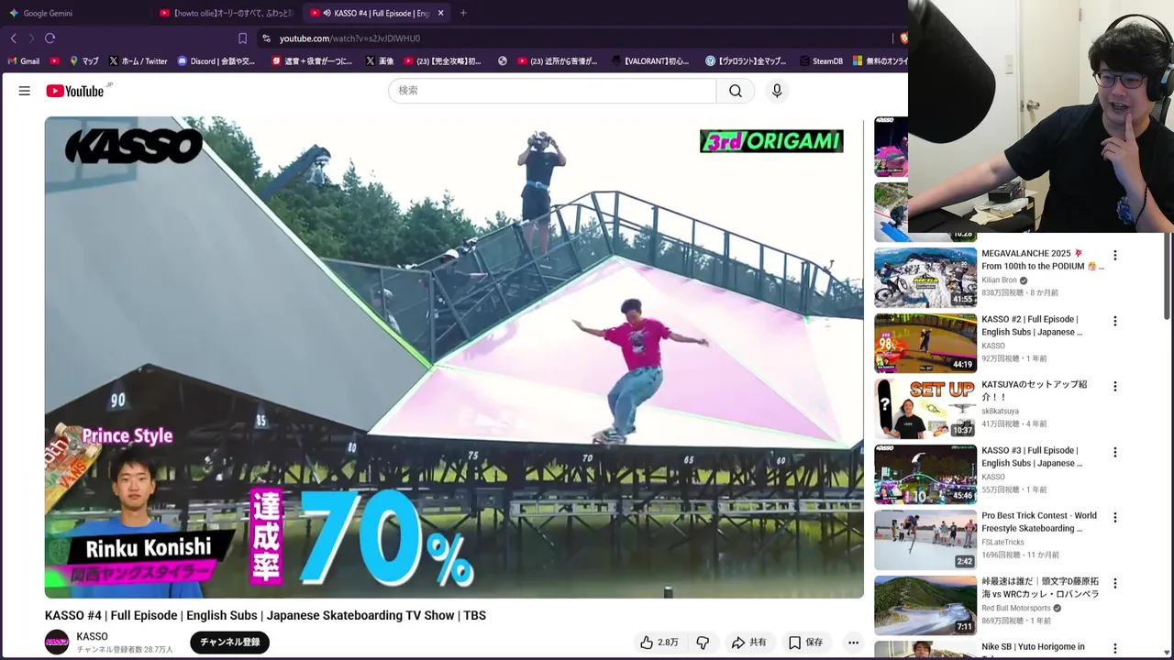Screen dimensions: 1174x660
Task: Open KASSO #3 thumbnail showing 45:46
Action: 925,474
